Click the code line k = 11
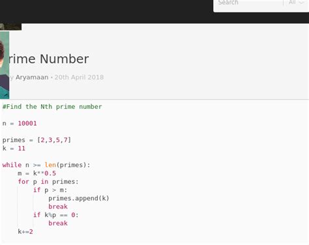 (x=14, y=149)
